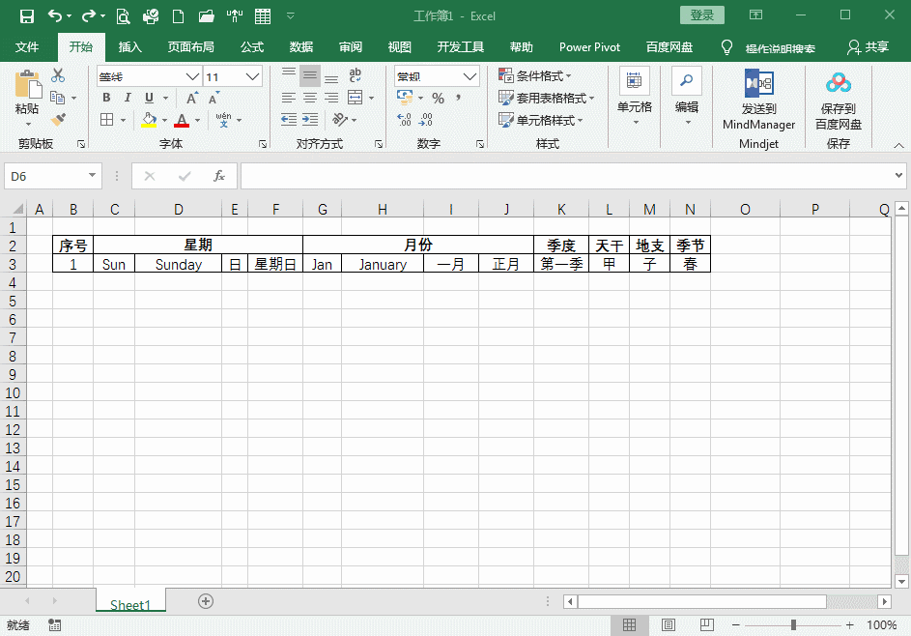Click the text Orientation icon
The image size is (911, 636).
click(x=340, y=120)
